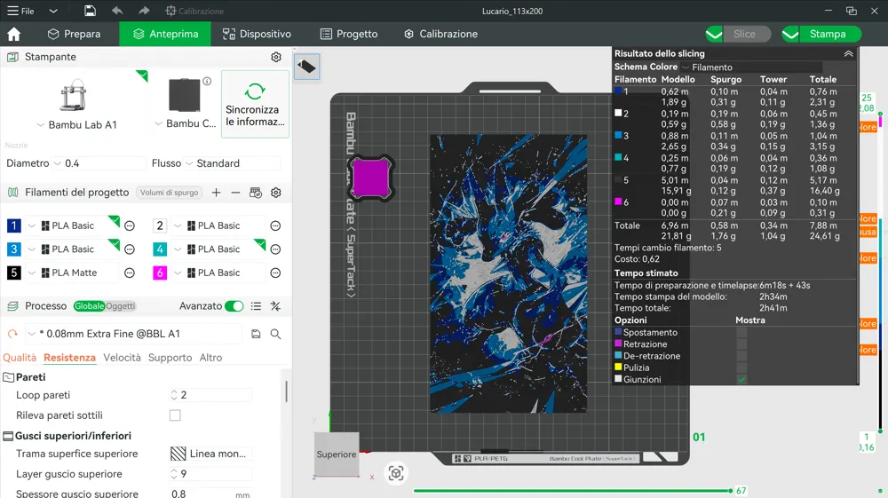The height and width of the screenshot is (498, 888).
Task: Click the Superiore view cube face
Action: click(337, 454)
